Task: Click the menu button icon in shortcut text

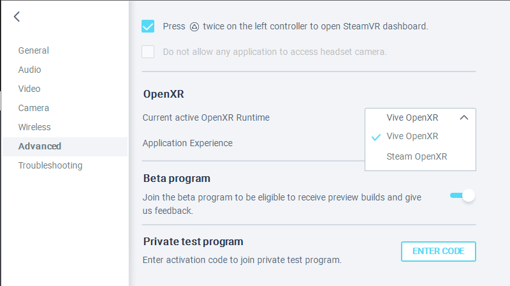Action: [195, 27]
